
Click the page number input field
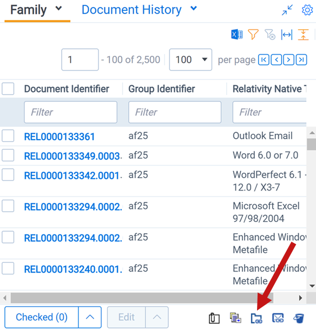80,60
